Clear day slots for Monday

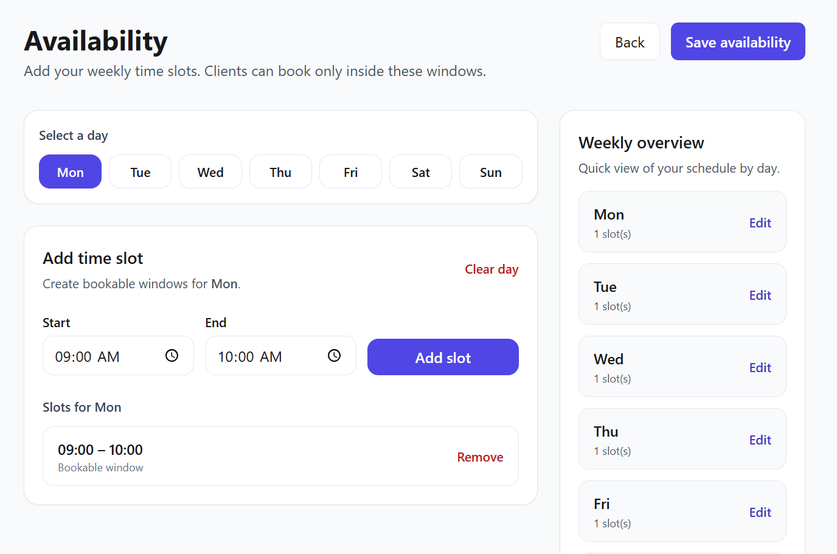click(x=491, y=269)
